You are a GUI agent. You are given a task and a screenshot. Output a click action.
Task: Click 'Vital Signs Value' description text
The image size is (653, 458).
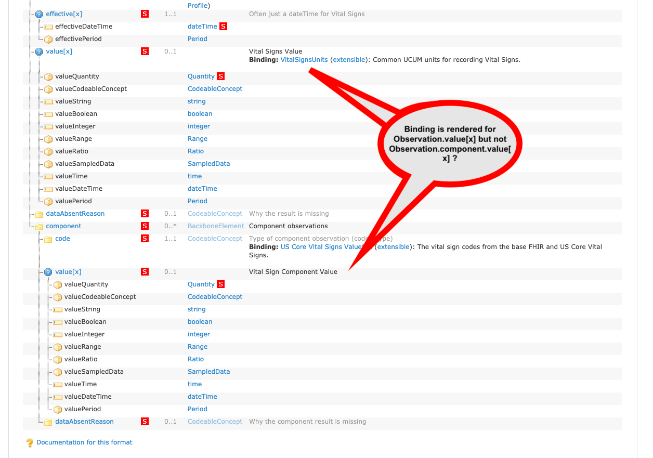[276, 51]
